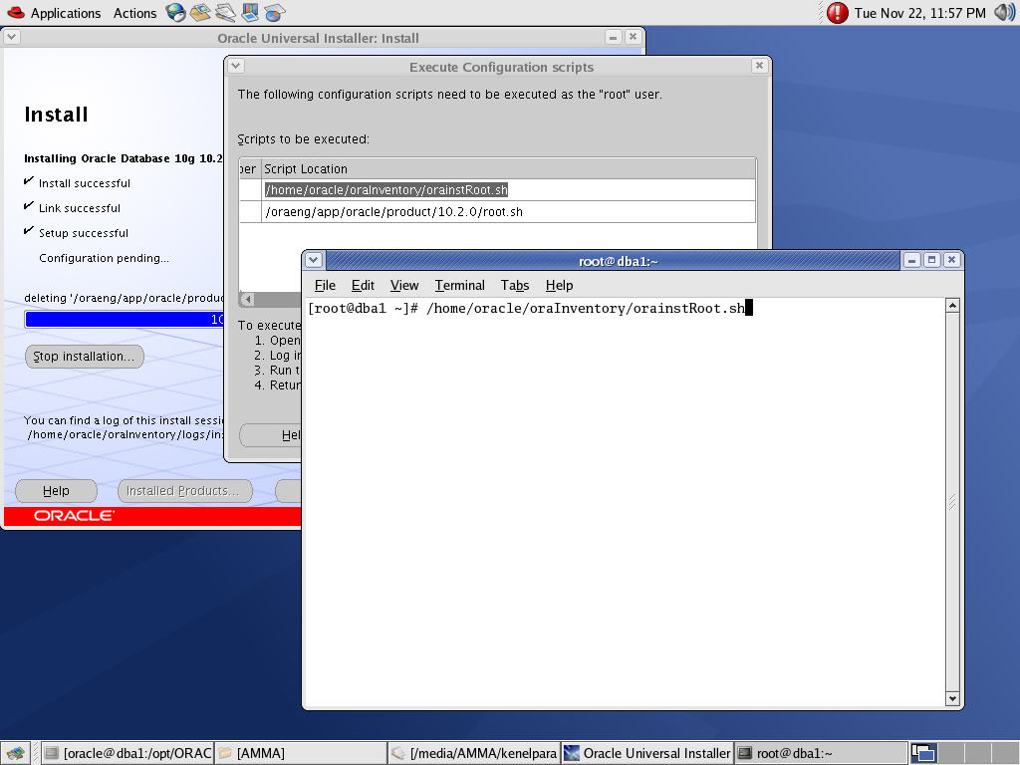Click the scripts table left scroll arrow
This screenshot has width=1020, height=765.
click(x=248, y=299)
